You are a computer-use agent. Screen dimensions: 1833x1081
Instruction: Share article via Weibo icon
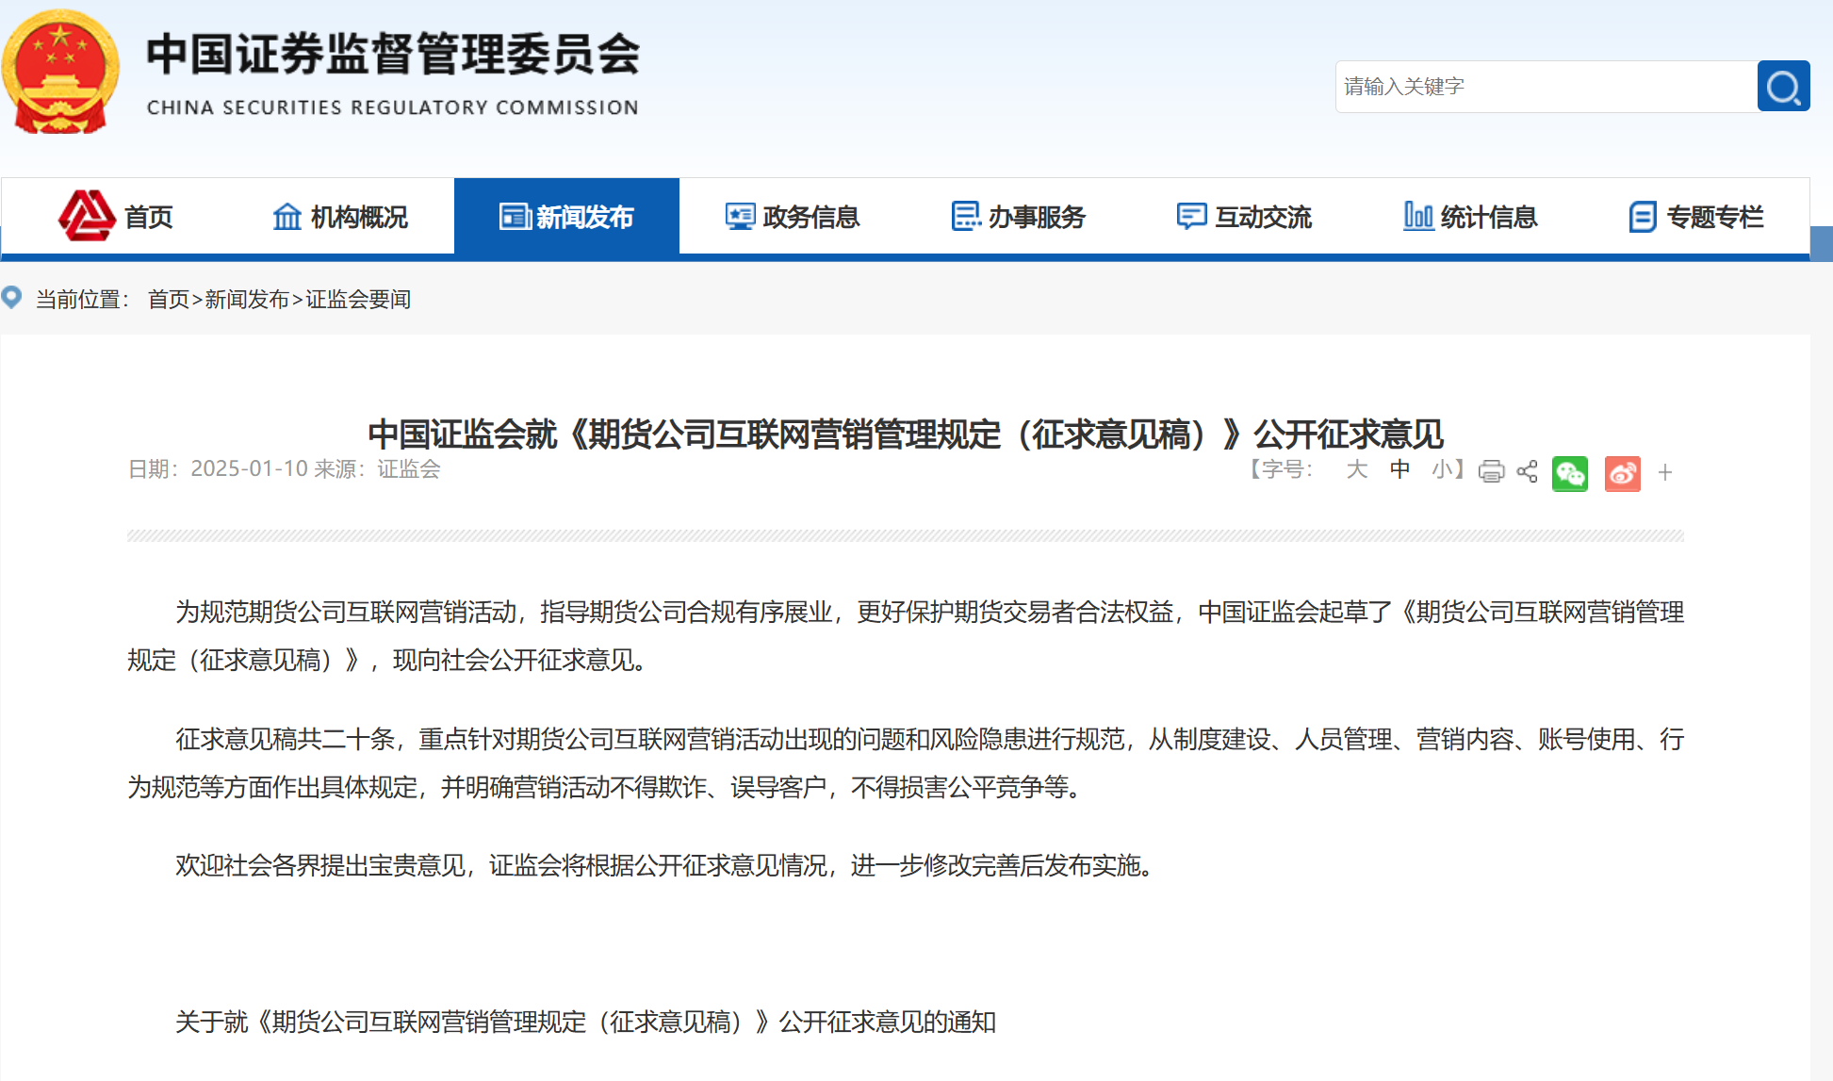(1622, 473)
